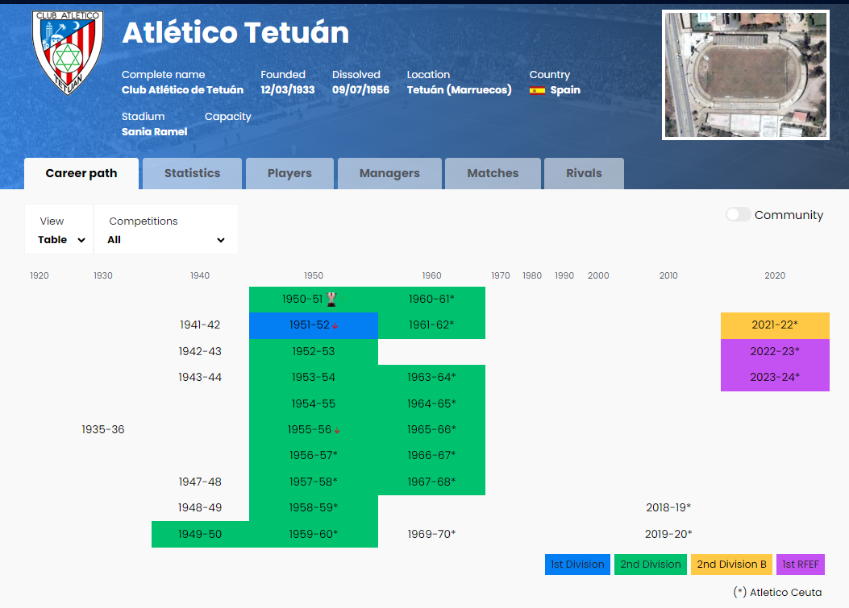Open the 1958-59* season

click(x=314, y=507)
